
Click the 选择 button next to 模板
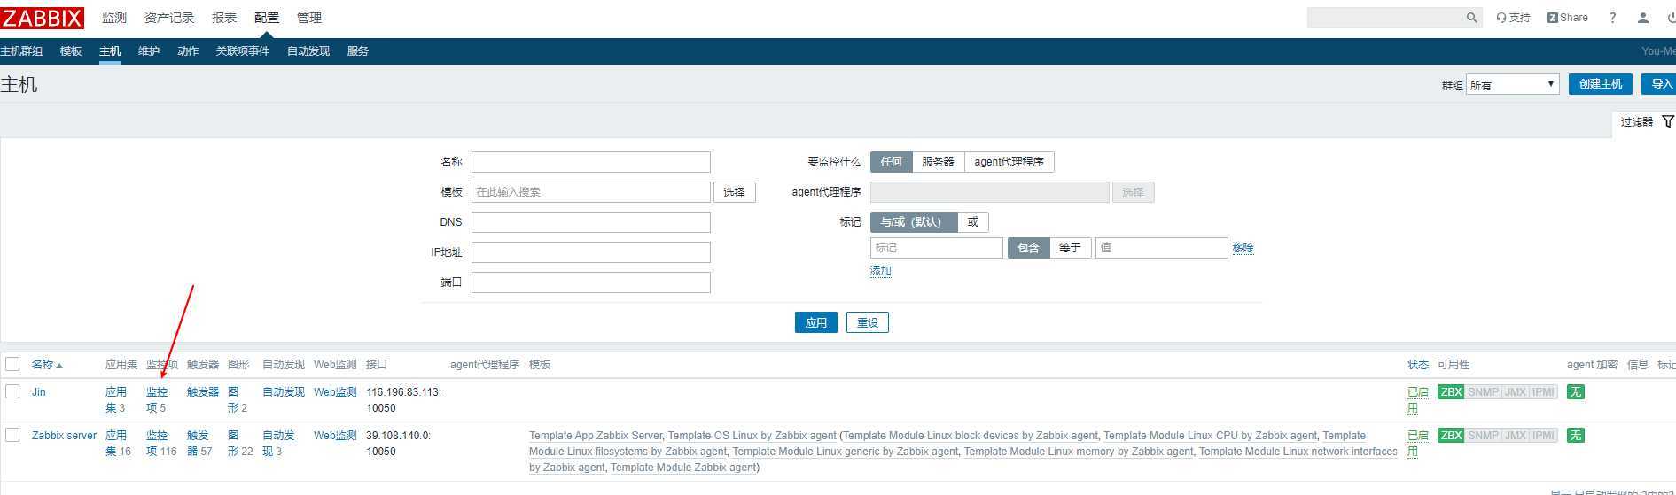pos(735,192)
